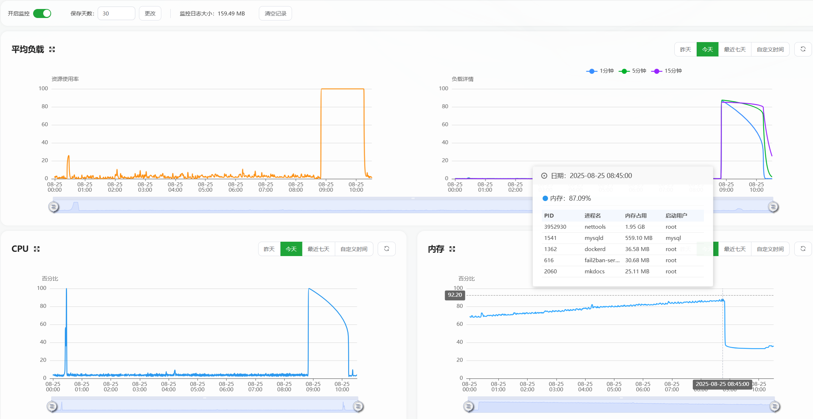This screenshot has width=813, height=419.
Task: Click nettools process name in tooltip
Action: coord(595,227)
